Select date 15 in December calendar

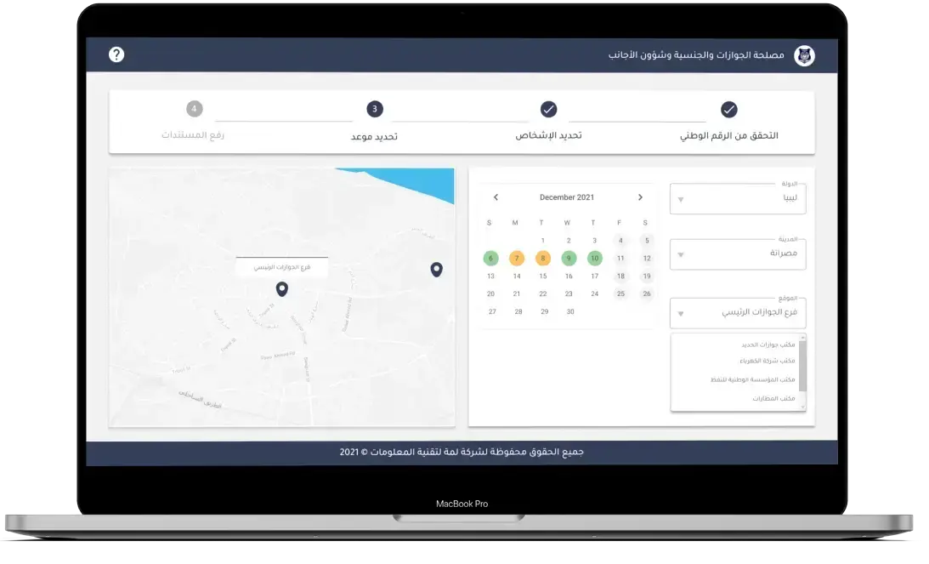(542, 276)
